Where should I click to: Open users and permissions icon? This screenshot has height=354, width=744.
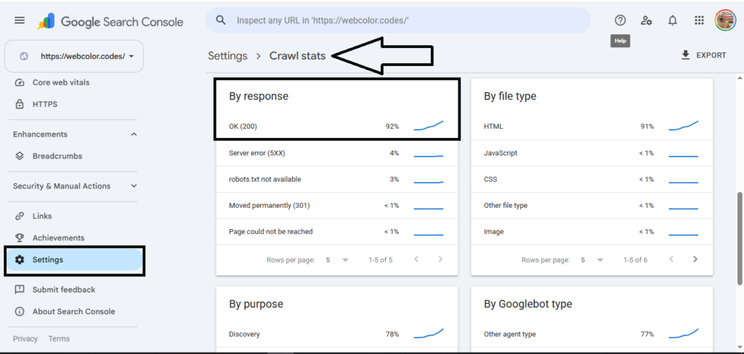(646, 20)
